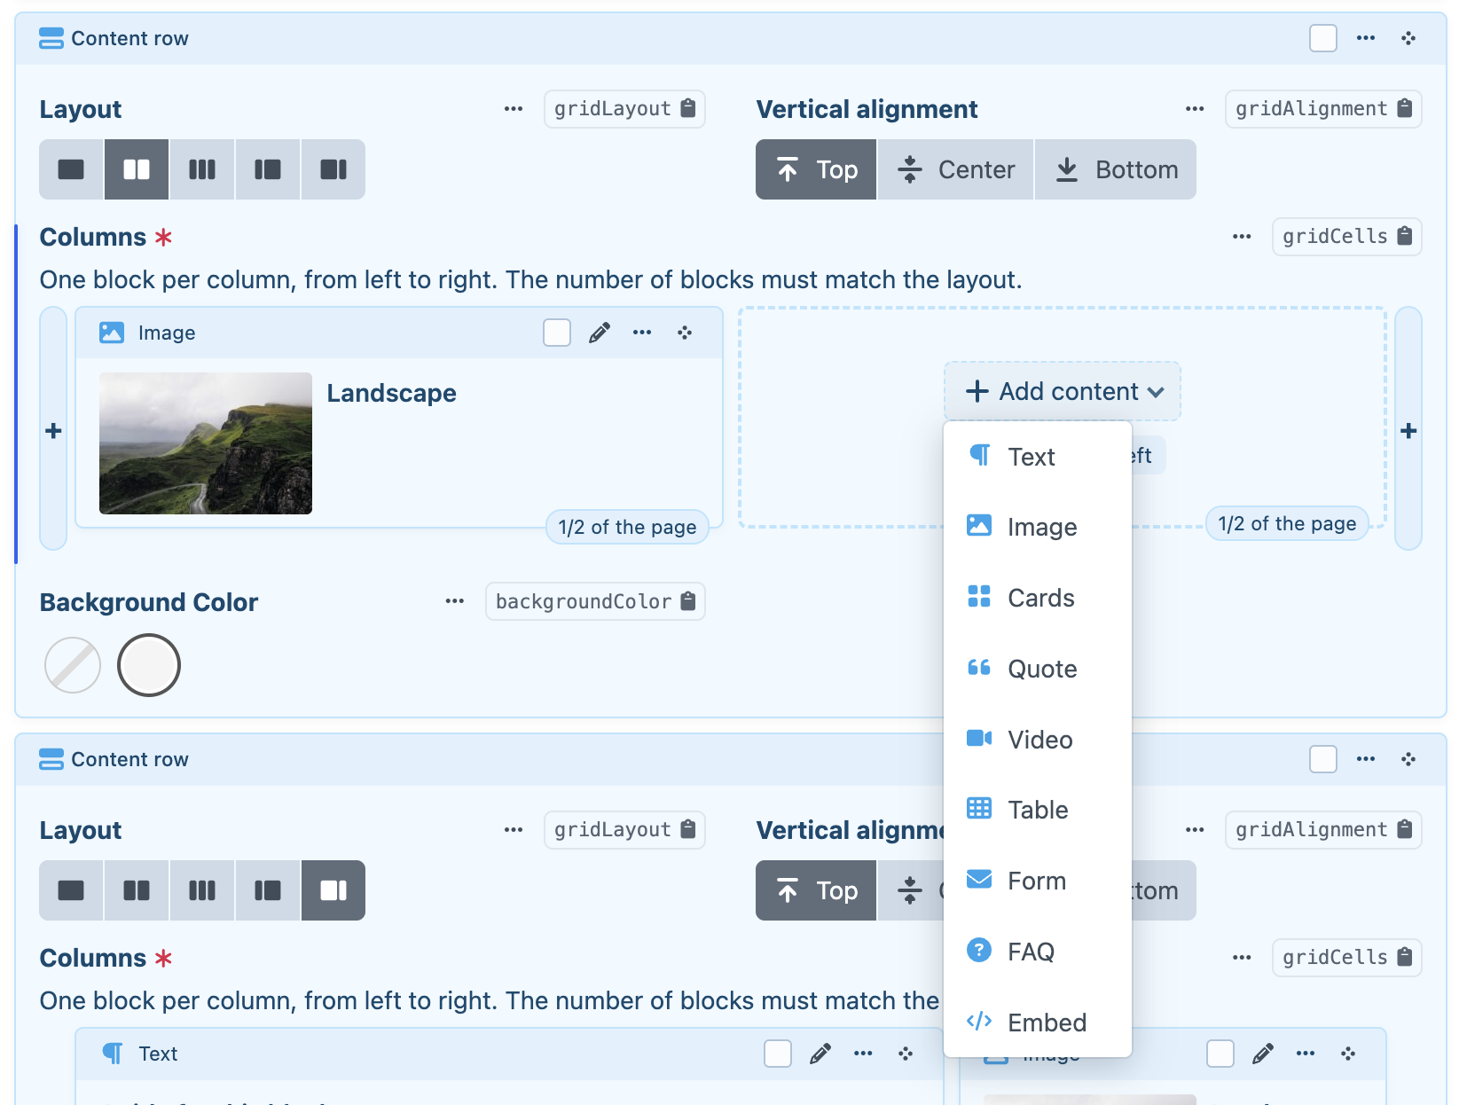Select single column layout in first content row

(71, 169)
